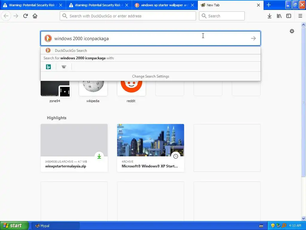Image resolution: width=306 pixels, height=230 pixels.
Task: Click DuckDuckGo logo in search box
Action: click(48, 38)
